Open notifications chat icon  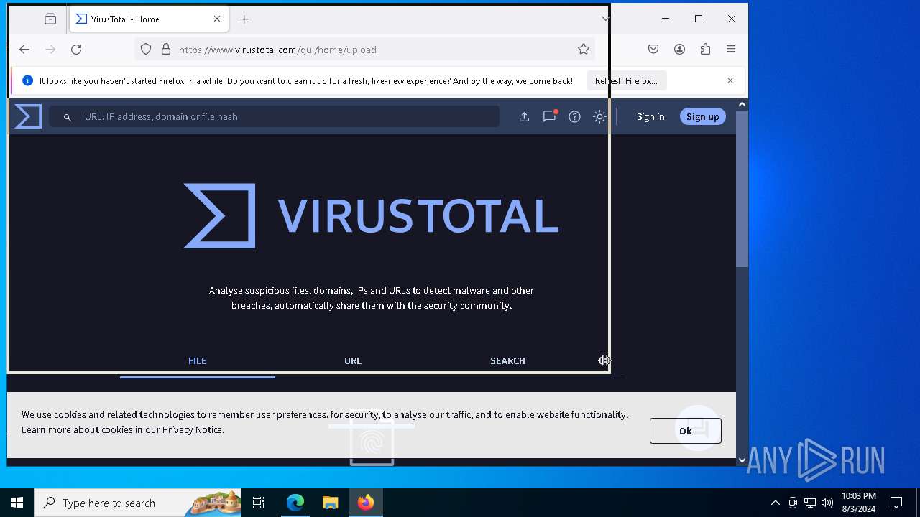[x=550, y=116]
